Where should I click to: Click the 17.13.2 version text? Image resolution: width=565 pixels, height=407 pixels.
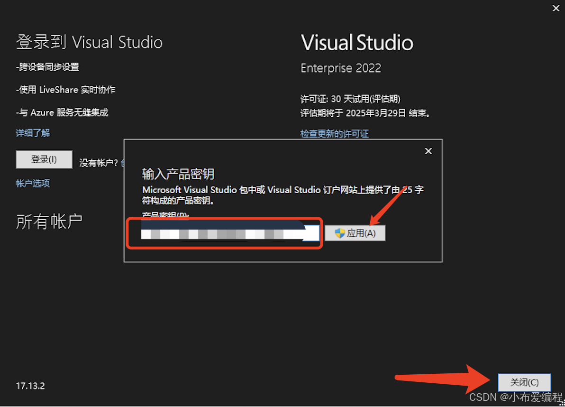pos(30,386)
